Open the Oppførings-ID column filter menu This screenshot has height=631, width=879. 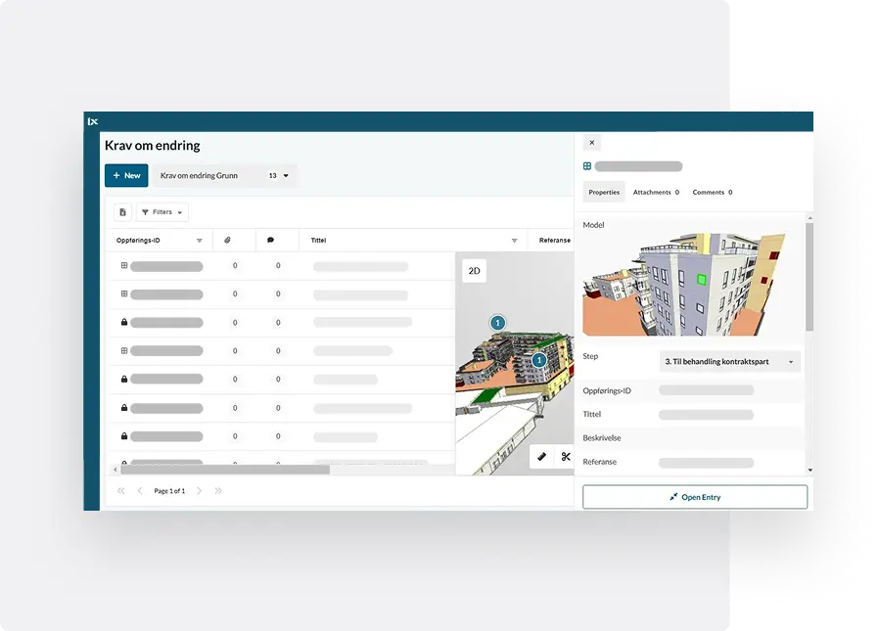tap(200, 241)
